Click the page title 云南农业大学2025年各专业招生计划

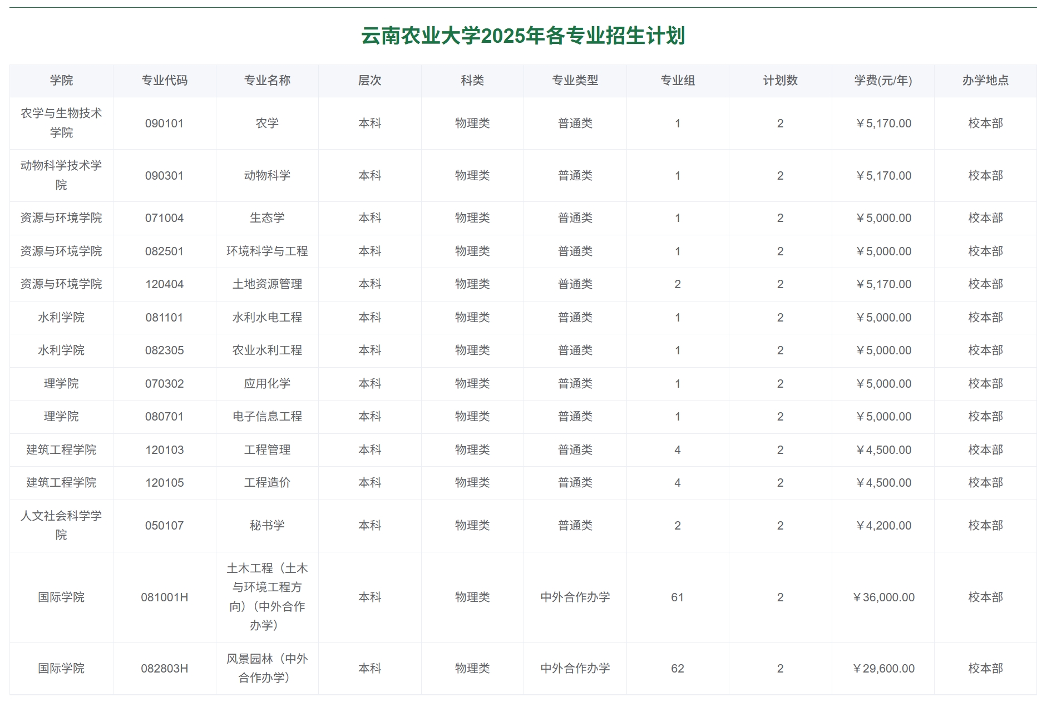(x=523, y=36)
